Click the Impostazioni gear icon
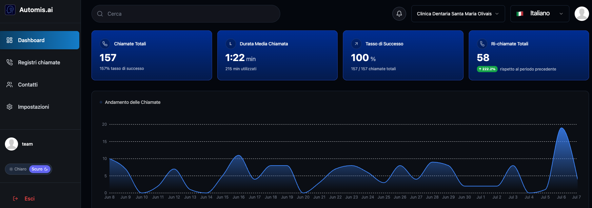This screenshot has height=208, width=592. coord(10,107)
